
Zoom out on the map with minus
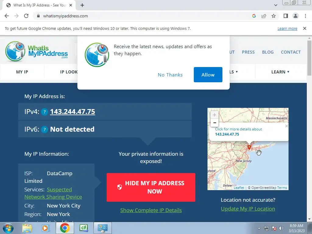coord(214,123)
